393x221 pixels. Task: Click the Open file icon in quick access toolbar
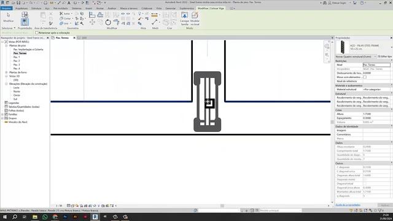(x=13, y=2)
